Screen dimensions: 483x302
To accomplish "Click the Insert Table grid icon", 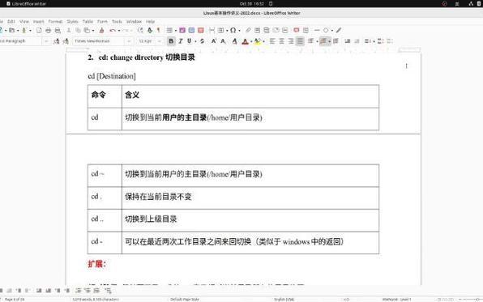I will click(x=169, y=30).
